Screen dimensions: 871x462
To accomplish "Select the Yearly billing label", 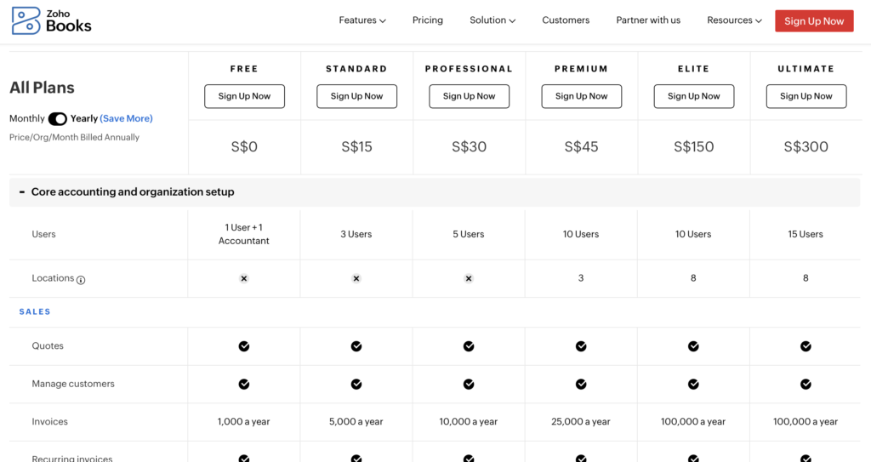I will (84, 119).
